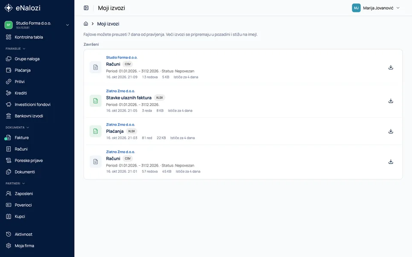Download the Zlatno Zrno Računi CSV export
412x257 pixels.
391,162
